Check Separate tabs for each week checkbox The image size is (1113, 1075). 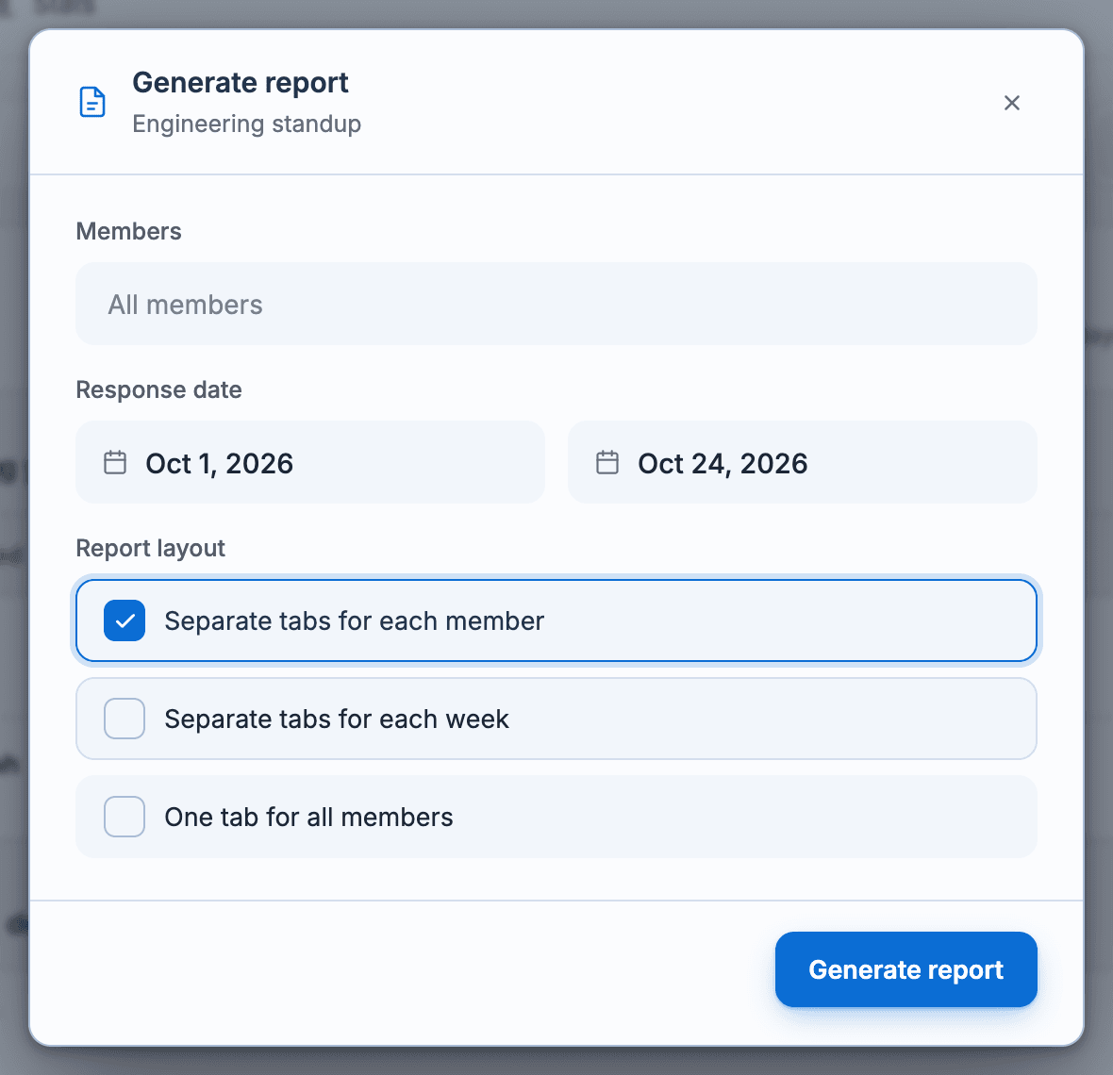pyautogui.click(x=125, y=719)
